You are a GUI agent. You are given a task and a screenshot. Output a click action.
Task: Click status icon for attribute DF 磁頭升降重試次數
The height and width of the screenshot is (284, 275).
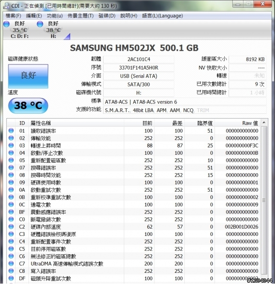11,278
